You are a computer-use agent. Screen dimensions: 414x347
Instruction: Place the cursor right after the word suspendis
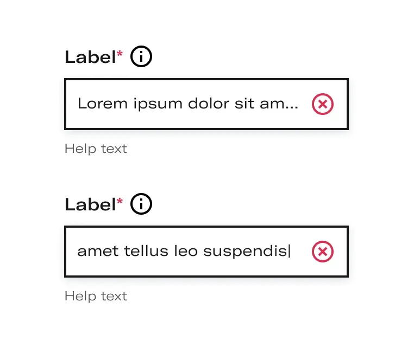[290, 251]
